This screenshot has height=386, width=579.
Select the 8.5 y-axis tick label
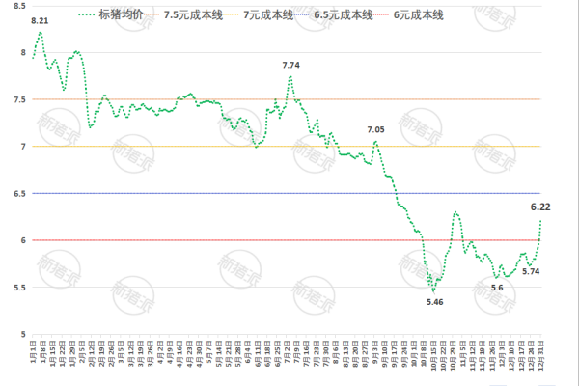pyautogui.click(x=18, y=5)
